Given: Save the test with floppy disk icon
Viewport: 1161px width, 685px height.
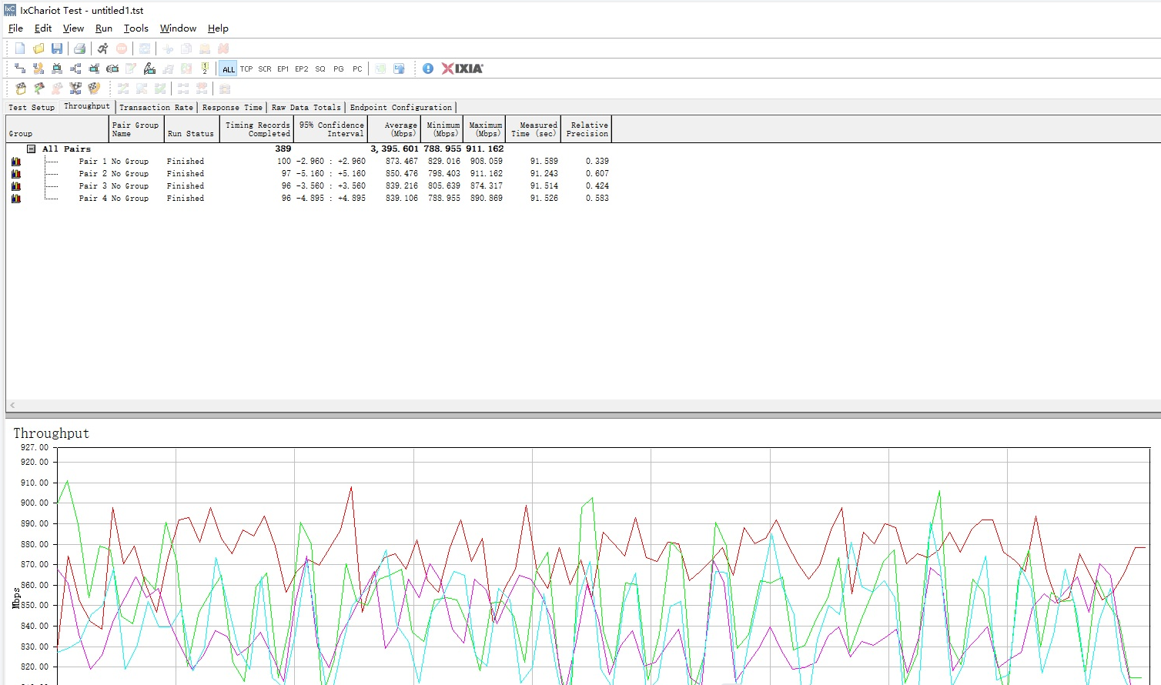Looking at the screenshot, I should [x=57, y=48].
